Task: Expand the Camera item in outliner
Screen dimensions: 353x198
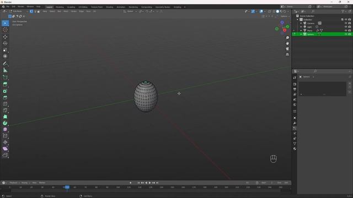Action: (x=301, y=23)
